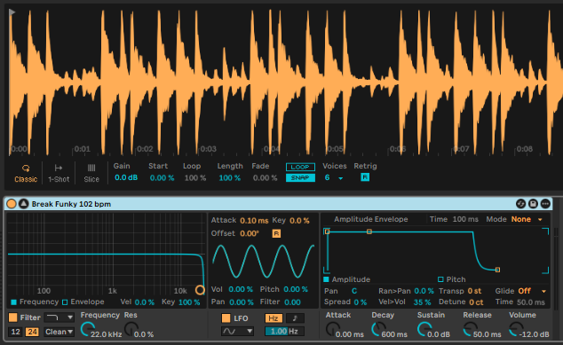Toggle the SNAP button
The width and height of the screenshot is (563, 345).
[300, 178]
